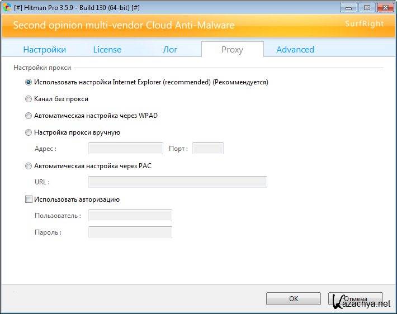Enable Использовать авторизацию checkbox
397x314 pixels.
[29, 199]
